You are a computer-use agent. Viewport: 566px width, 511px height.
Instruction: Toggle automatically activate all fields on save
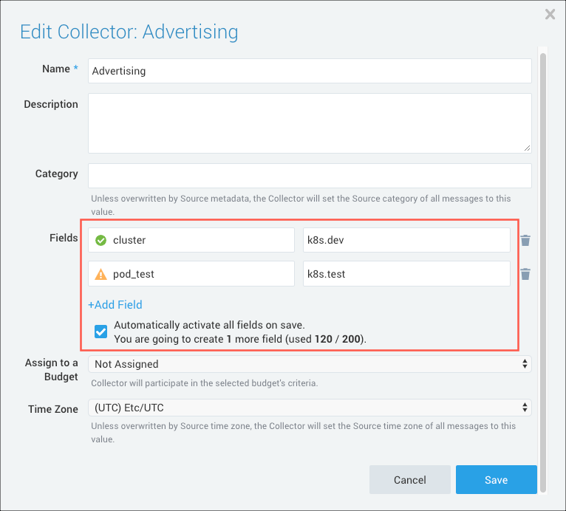(x=102, y=332)
